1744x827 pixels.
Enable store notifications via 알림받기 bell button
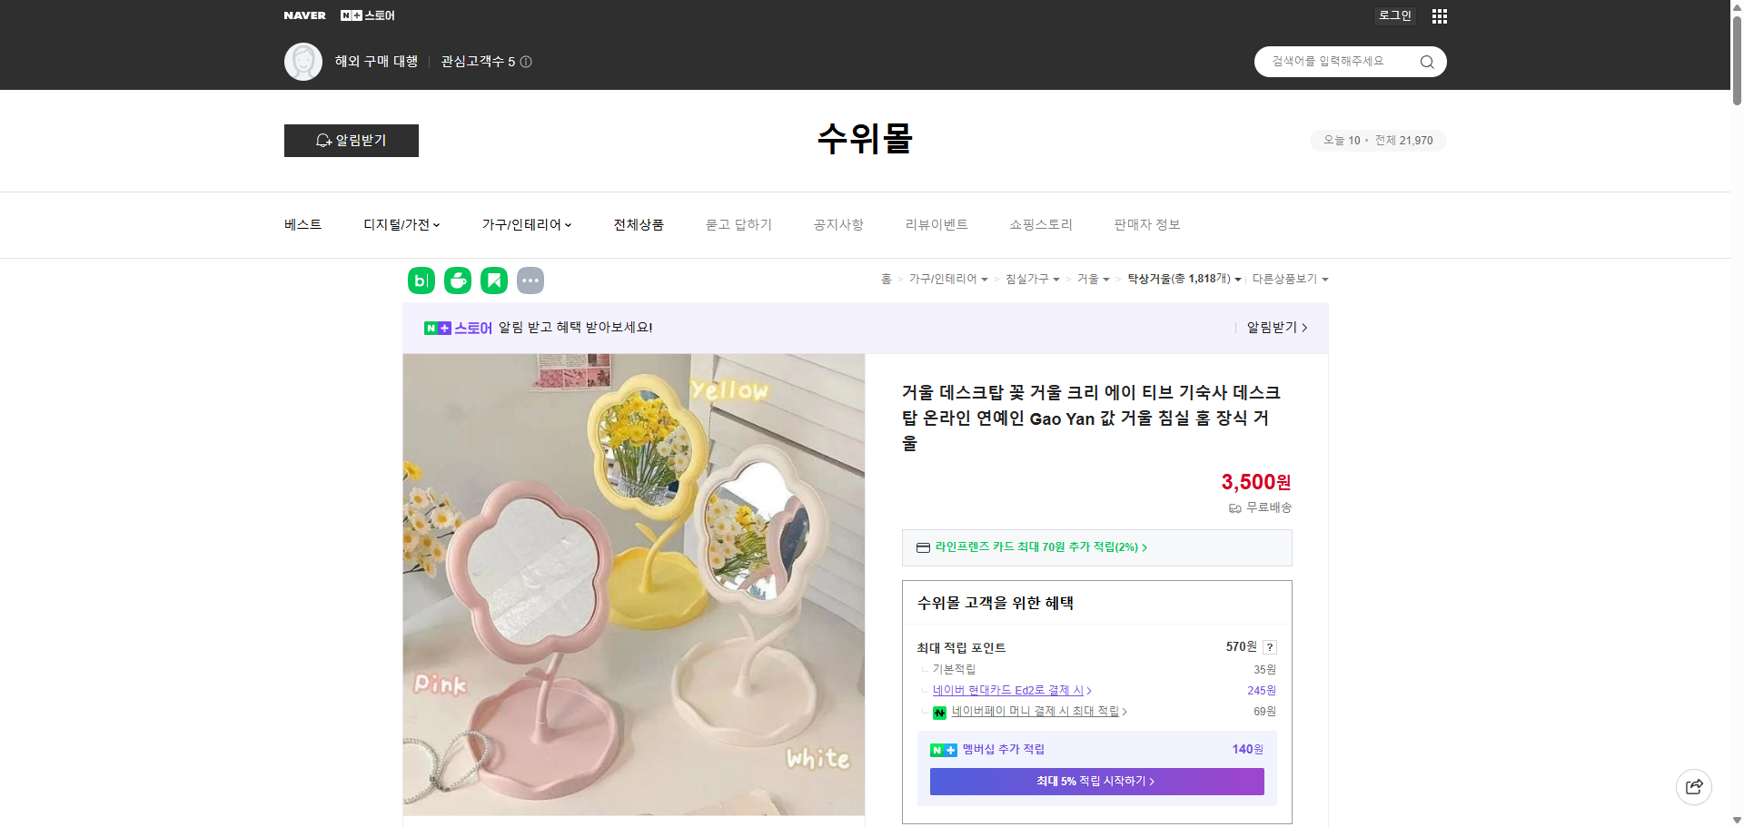click(351, 141)
